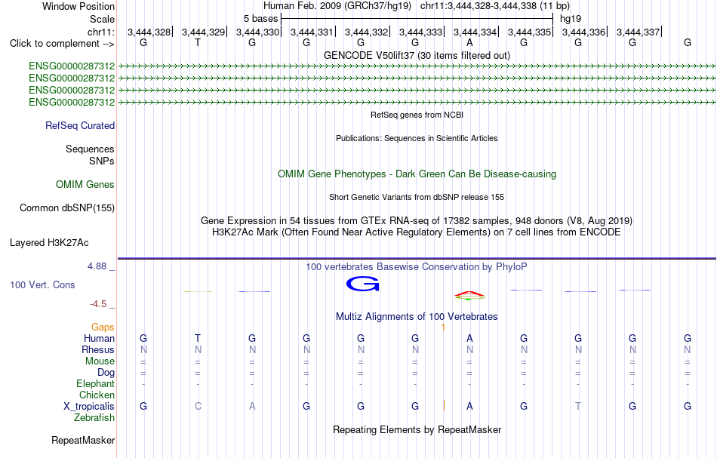
Task: Click the faded A base in X_tropicalis row
Action: [x=252, y=406]
